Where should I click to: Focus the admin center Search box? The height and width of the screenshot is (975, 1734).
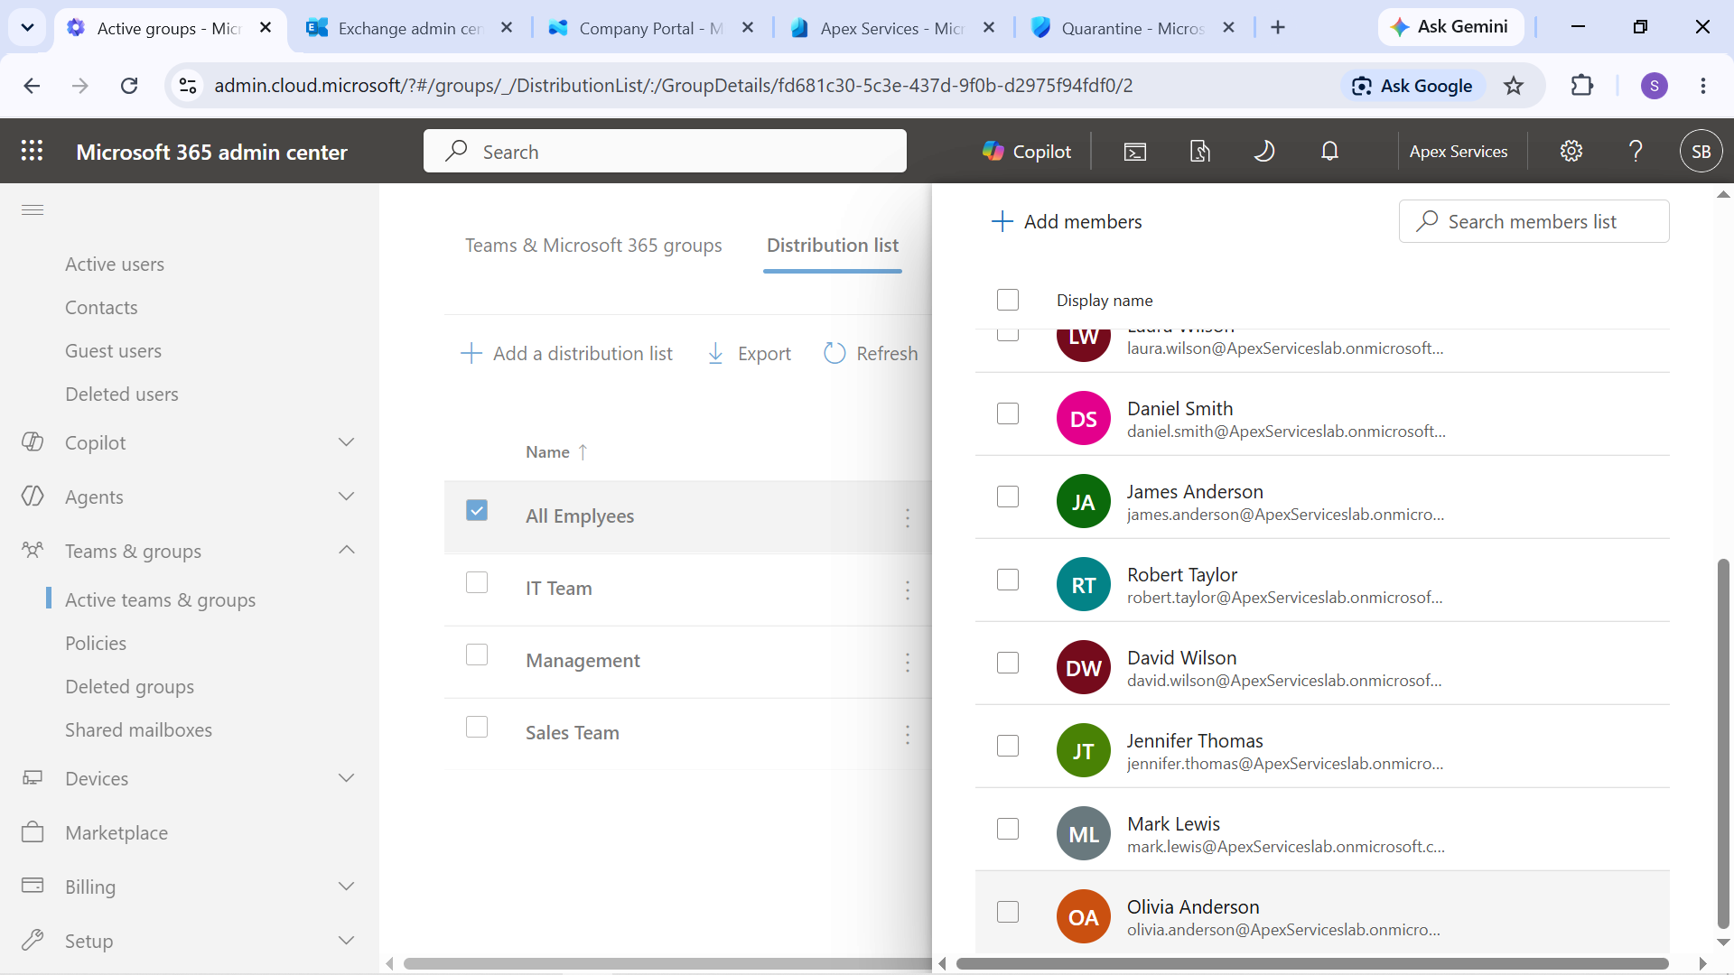click(x=665, y=151)
